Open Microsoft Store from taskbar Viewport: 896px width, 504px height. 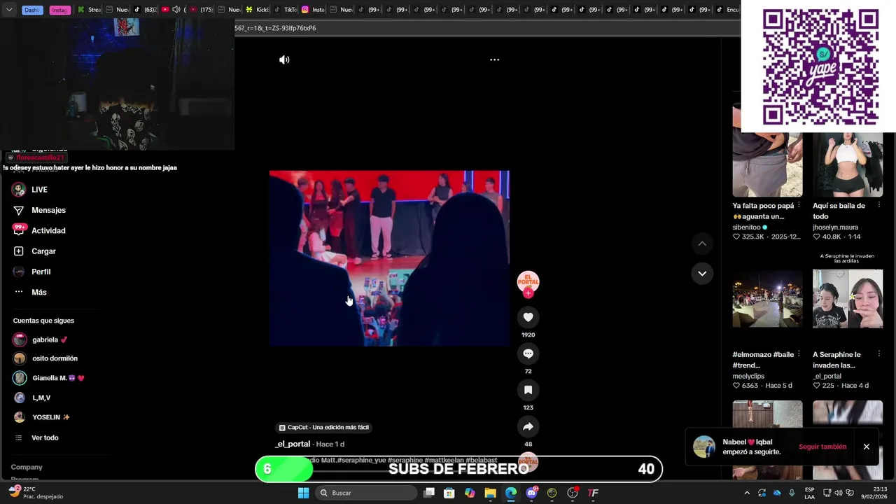(x=449, y=493)
